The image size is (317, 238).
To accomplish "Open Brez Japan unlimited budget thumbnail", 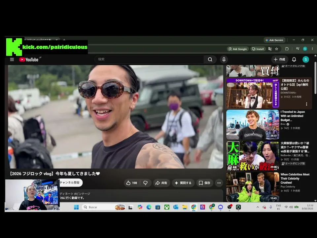I will 253,125.
